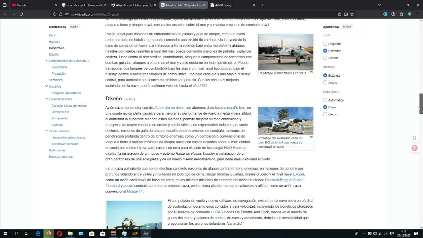Open the extensions puzzle icon
Screen dimensions: 423x238
[401, 14]
